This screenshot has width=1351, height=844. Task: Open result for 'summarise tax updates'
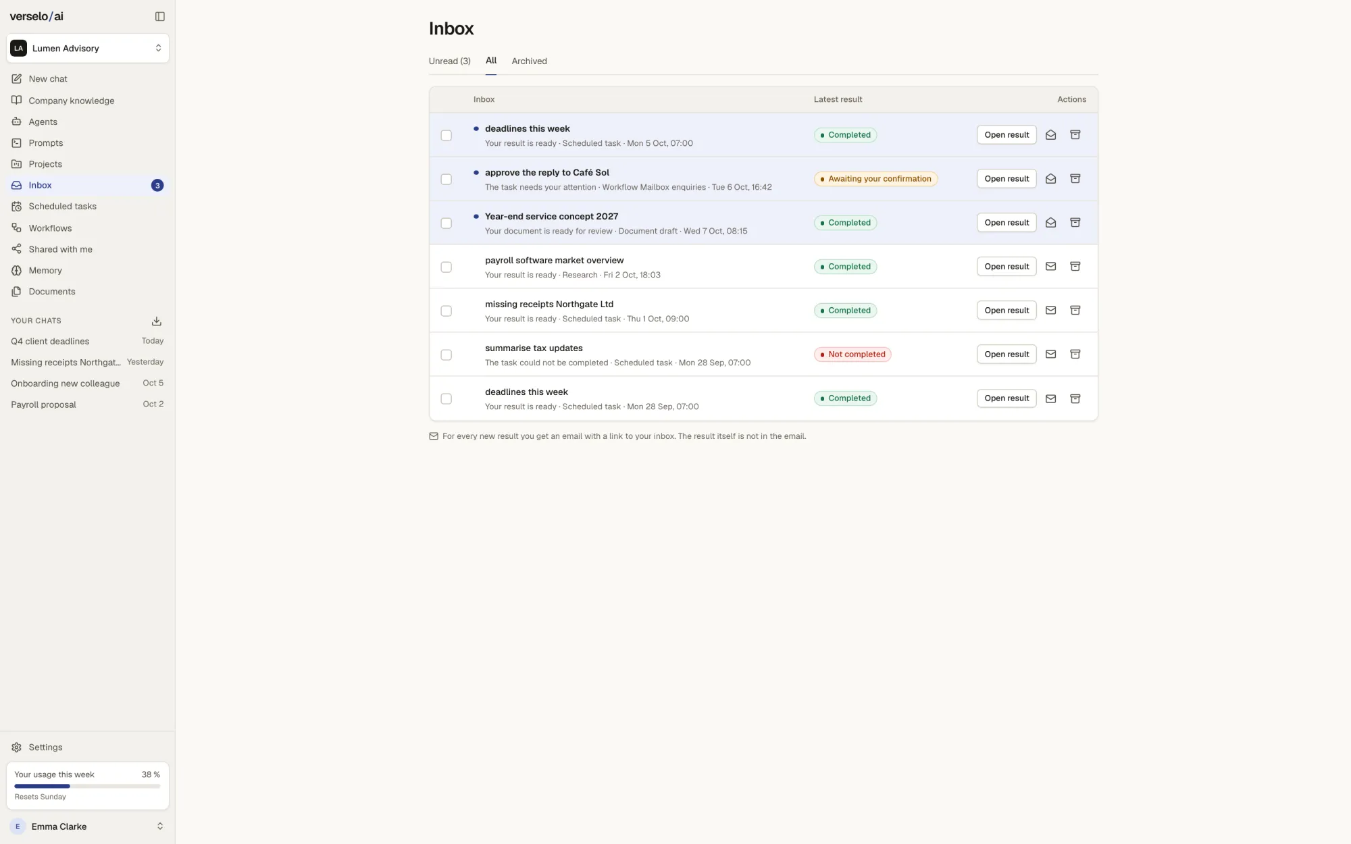point(1006,354)
